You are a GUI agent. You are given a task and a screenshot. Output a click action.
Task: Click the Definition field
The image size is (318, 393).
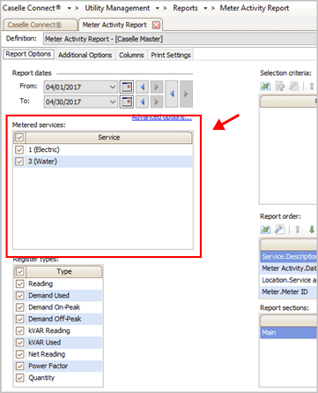tap(180, 39)
